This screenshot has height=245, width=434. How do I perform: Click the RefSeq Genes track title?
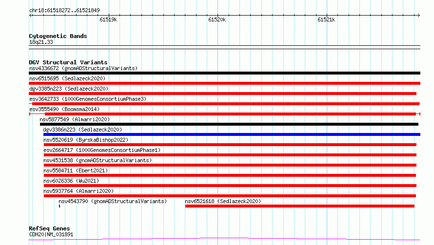[49, 228]
